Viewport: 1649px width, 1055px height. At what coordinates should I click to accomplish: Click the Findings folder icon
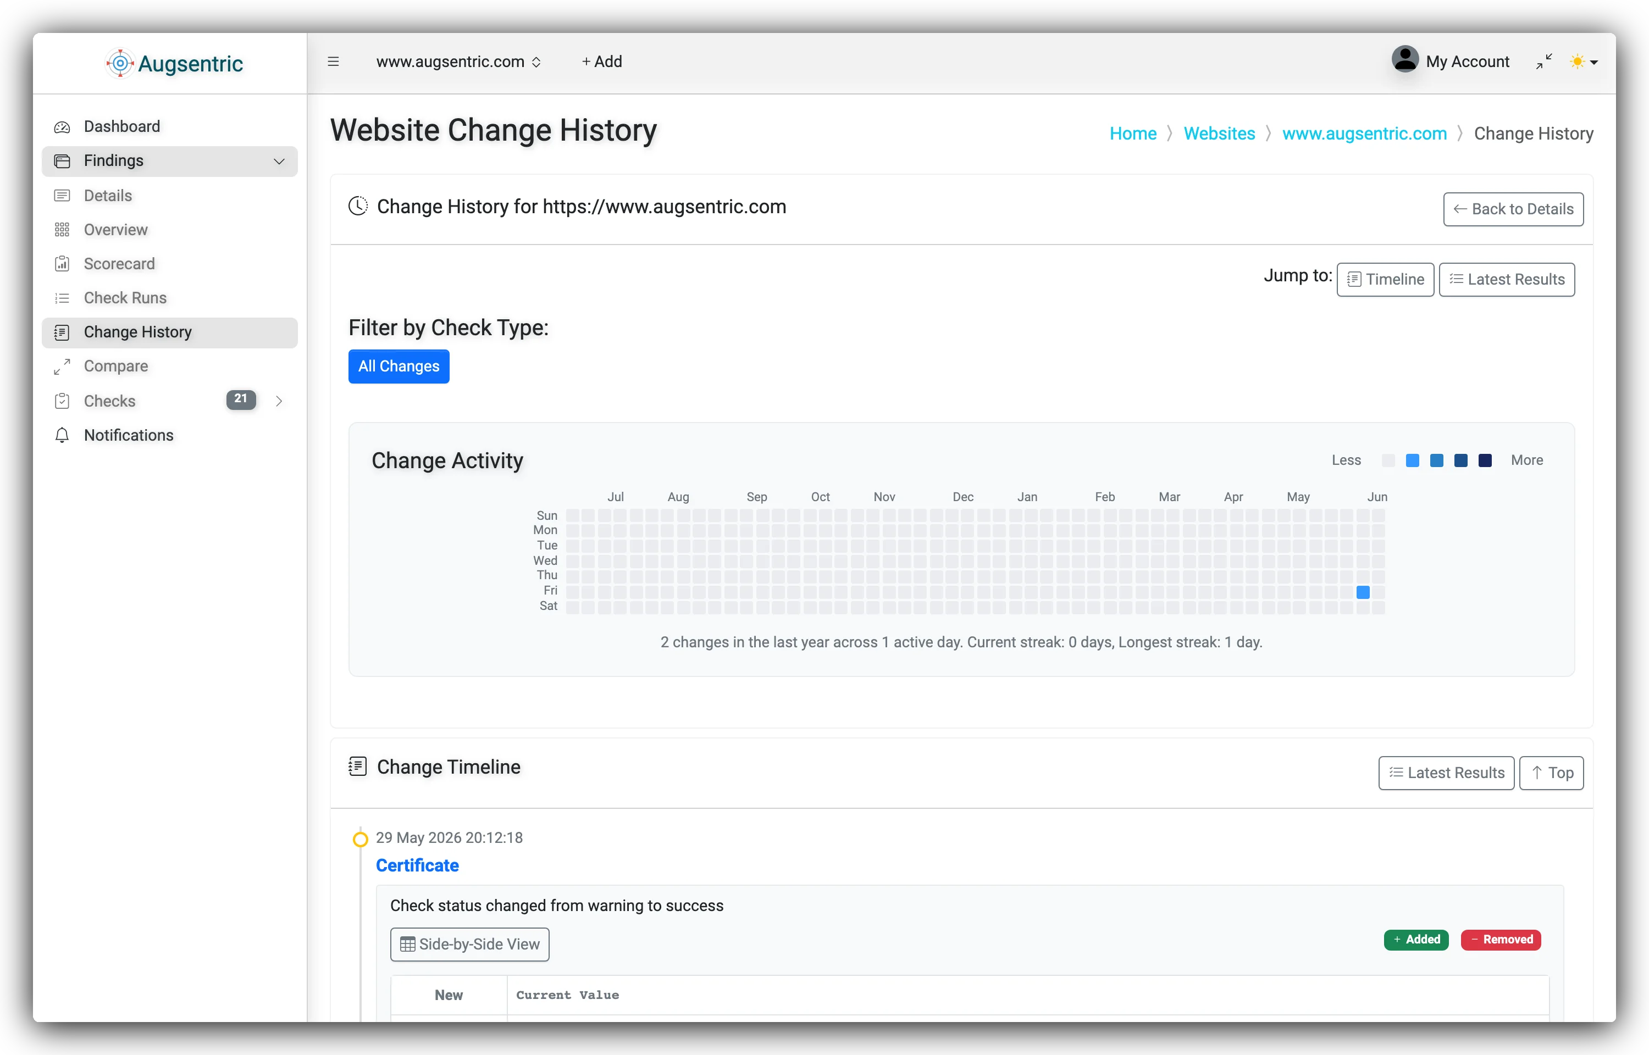click(x=62, y=161)
